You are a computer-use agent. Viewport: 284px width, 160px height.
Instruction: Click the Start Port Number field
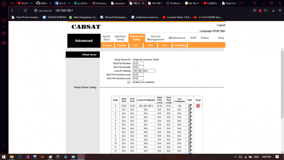point(138,63)
